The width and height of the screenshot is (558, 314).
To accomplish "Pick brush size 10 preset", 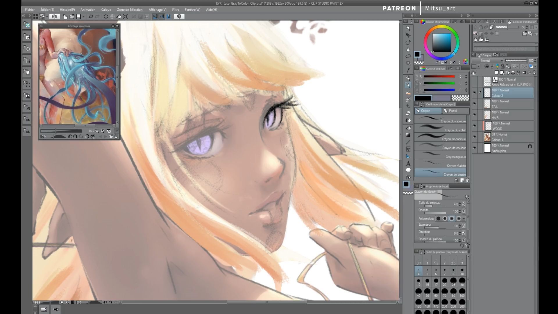I will coord(462,272).
